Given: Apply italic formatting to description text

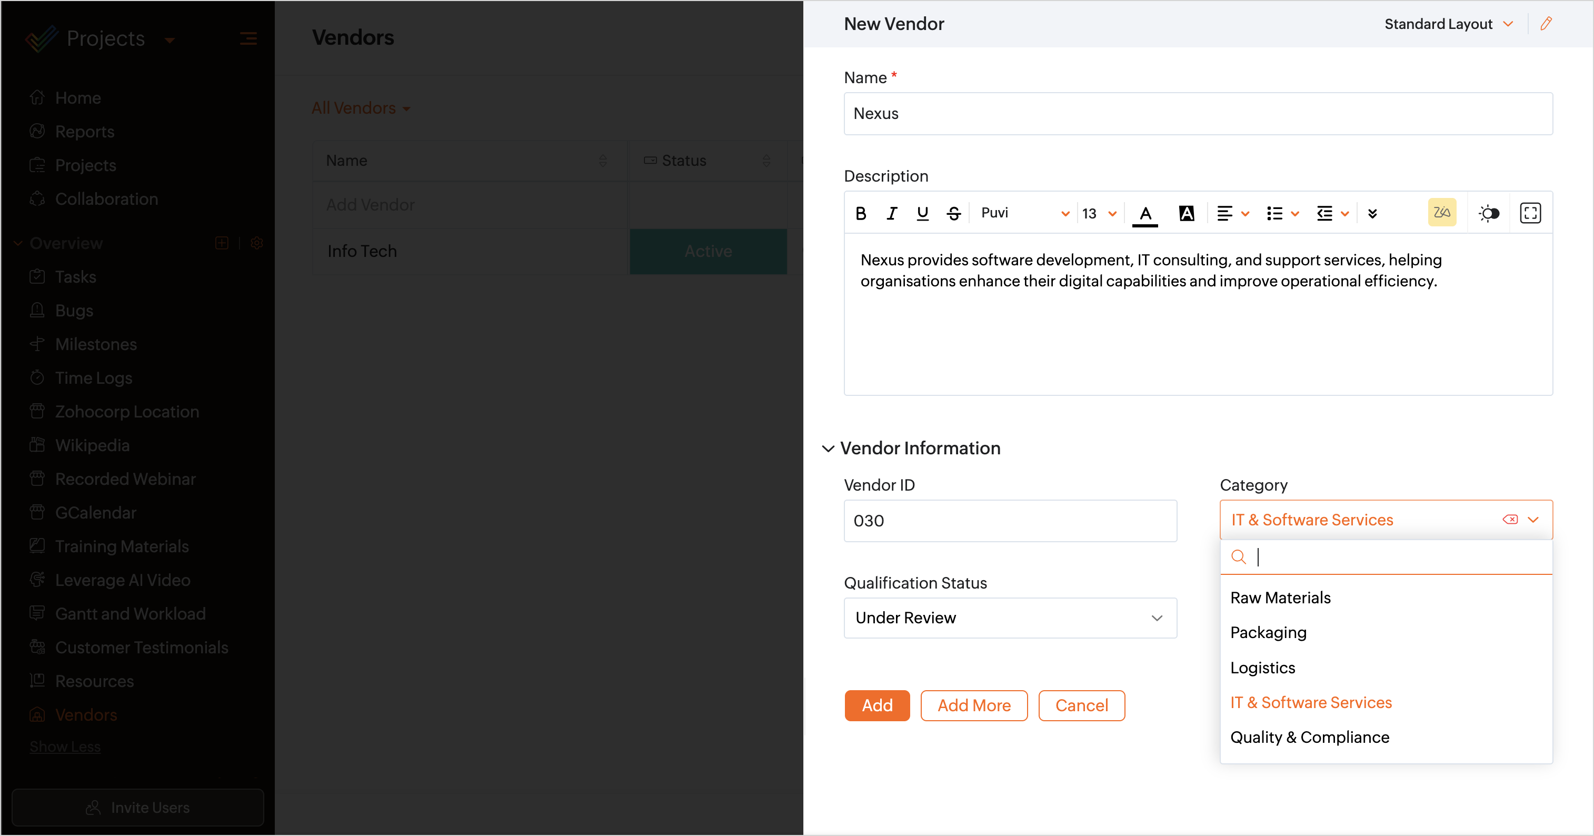Looking at the screenshot, I should point(891,214).
